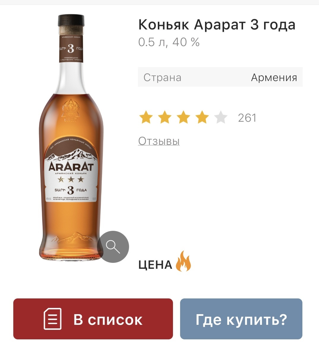
Task: Click the bottle neck label with 3
Action: (71, 49)
